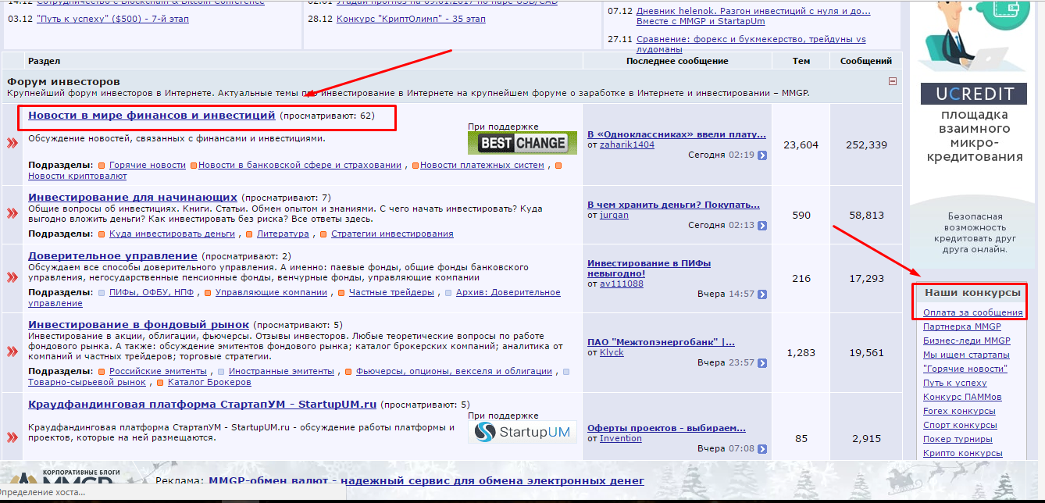Open Инвестирование в фондовый рынок forum
The height and width of the screenshot is (503, 1045).
[x=138, y=324]
